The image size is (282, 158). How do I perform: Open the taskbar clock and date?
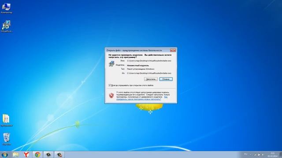tap(273, 154)
